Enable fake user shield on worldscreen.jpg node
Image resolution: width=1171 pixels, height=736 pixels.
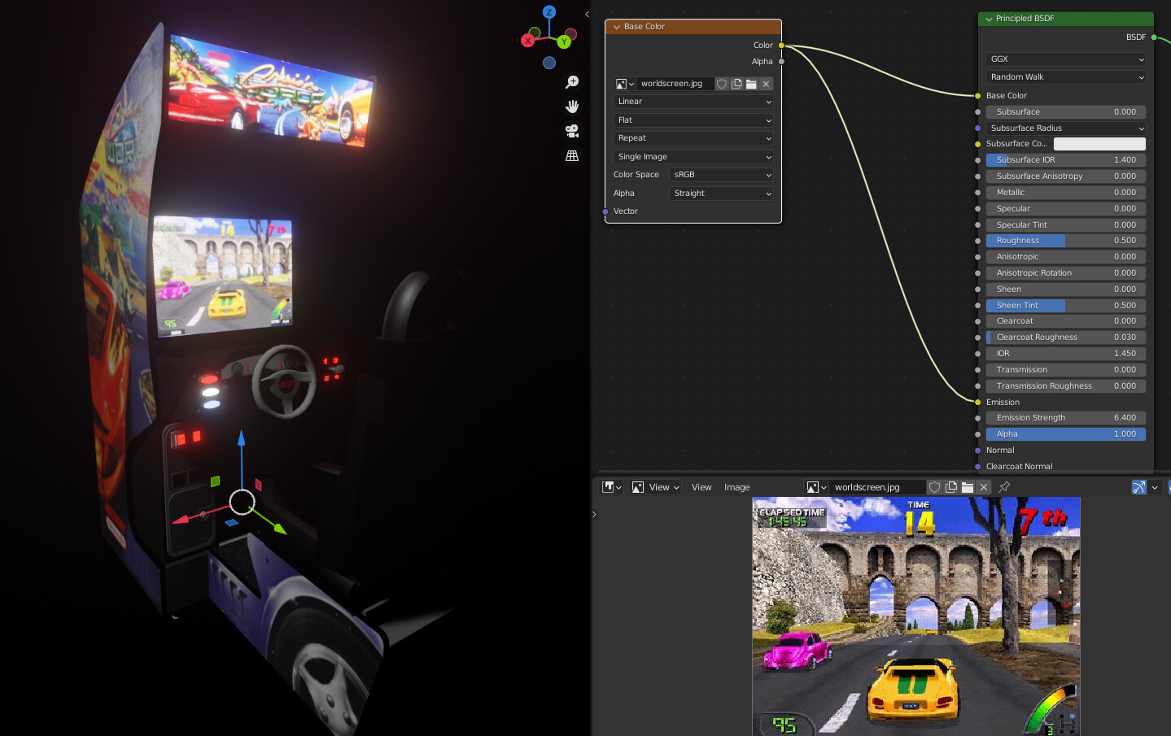click(x=721, y=83)
